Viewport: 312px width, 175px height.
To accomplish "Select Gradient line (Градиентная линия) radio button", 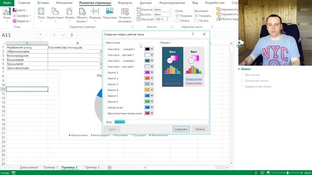I will [x=242, y=87].
